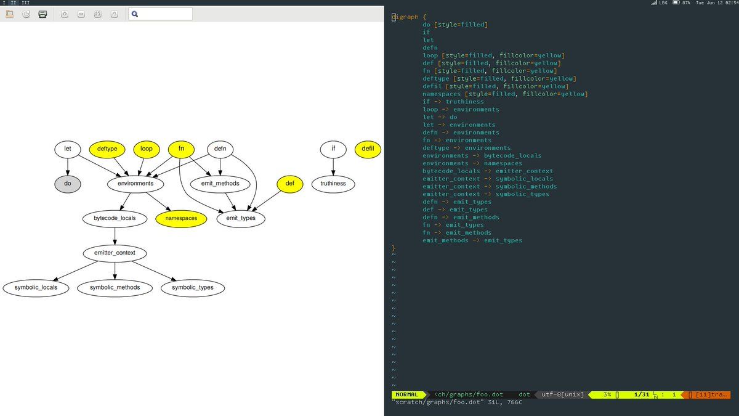Click 'namespaces [style=filled, fillcolor=yellow]' code line
The image size is (739, 416).
point(505,94)
